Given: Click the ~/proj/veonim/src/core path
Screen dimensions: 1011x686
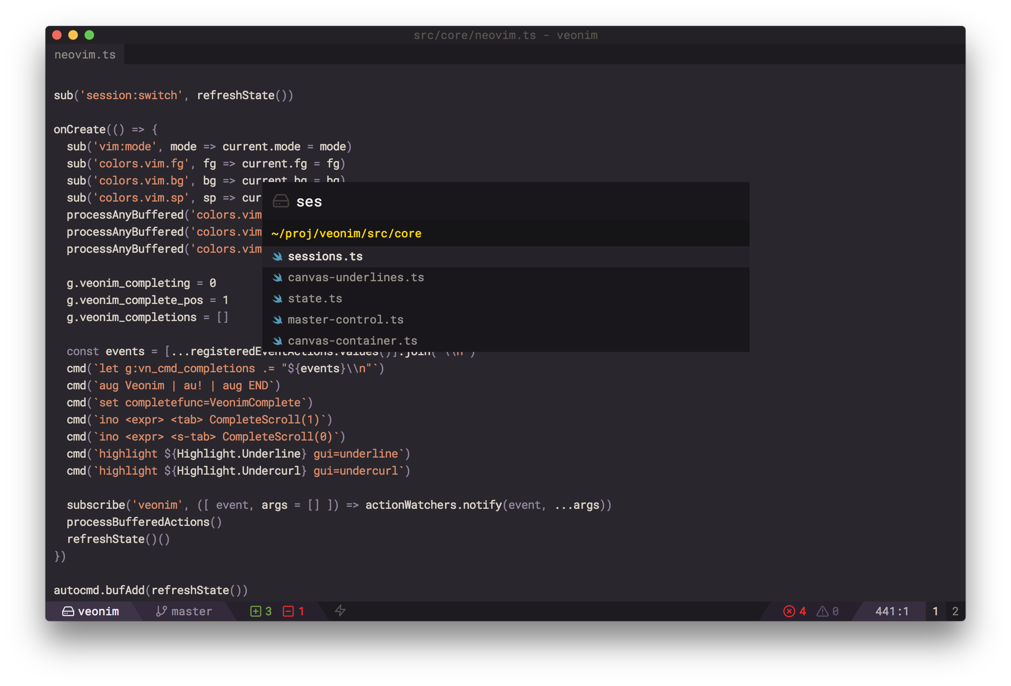Looking at the screenshot, I should pos(346,233).
